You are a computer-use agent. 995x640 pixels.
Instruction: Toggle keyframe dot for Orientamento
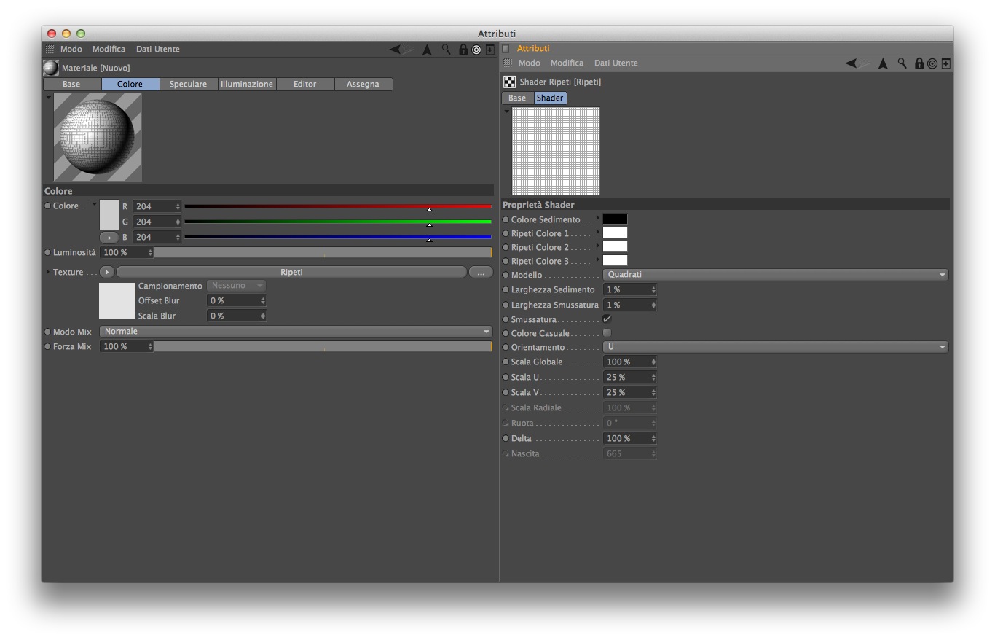click(x=506, y=348)
